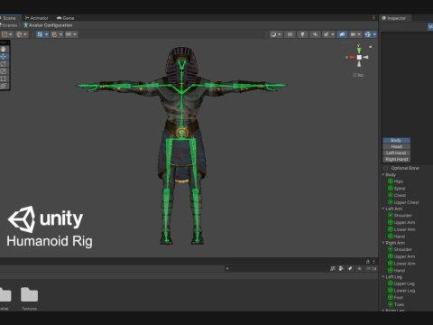
Task: Select the Left Hand mapping button
Action: tap(396, 153)
